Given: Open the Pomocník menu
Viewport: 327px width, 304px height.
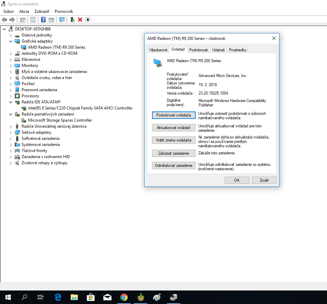Looking at the screenshot, I should click(64, 11).
